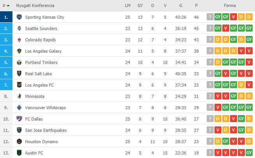Click the Sporting Kansas City team crest
Screen dimensions: 255x158
pyautogui.click(x=19, y=17)
